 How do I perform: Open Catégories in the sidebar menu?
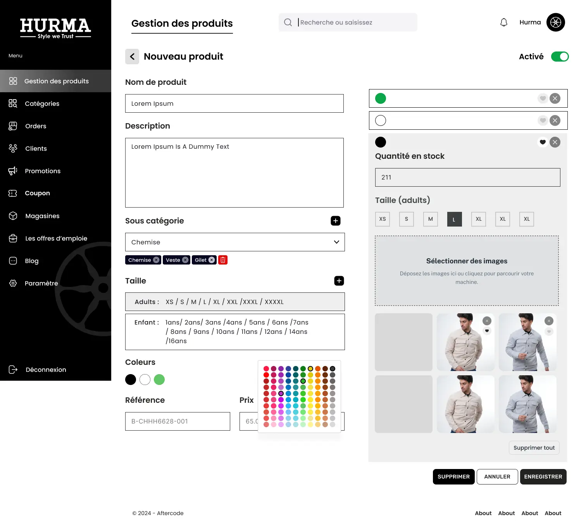[x=42, y=104]
